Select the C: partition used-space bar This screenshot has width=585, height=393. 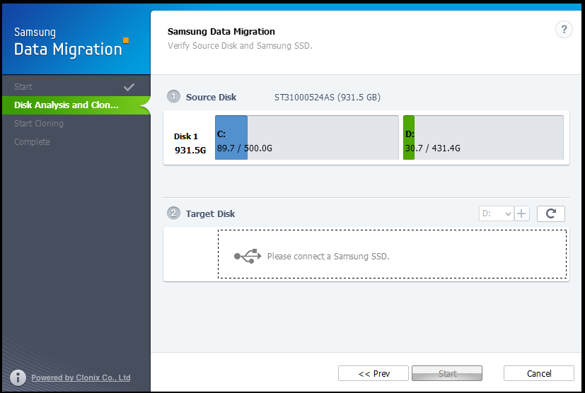pyautogui.click(x=231, y=138)
